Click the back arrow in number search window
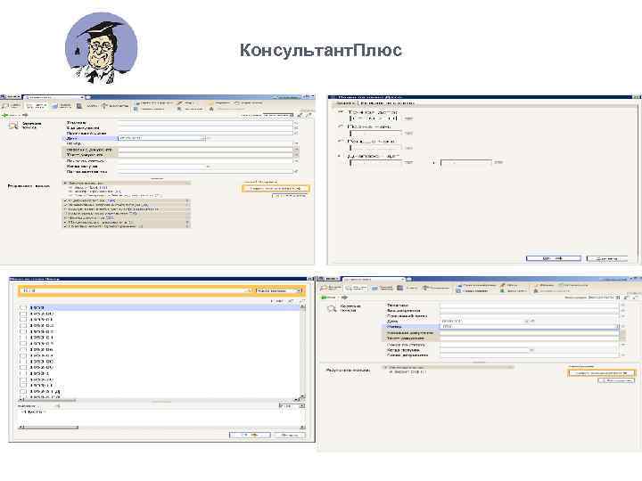Image resolution: width=642 pixels, height=481 pixels. (325, 298)
